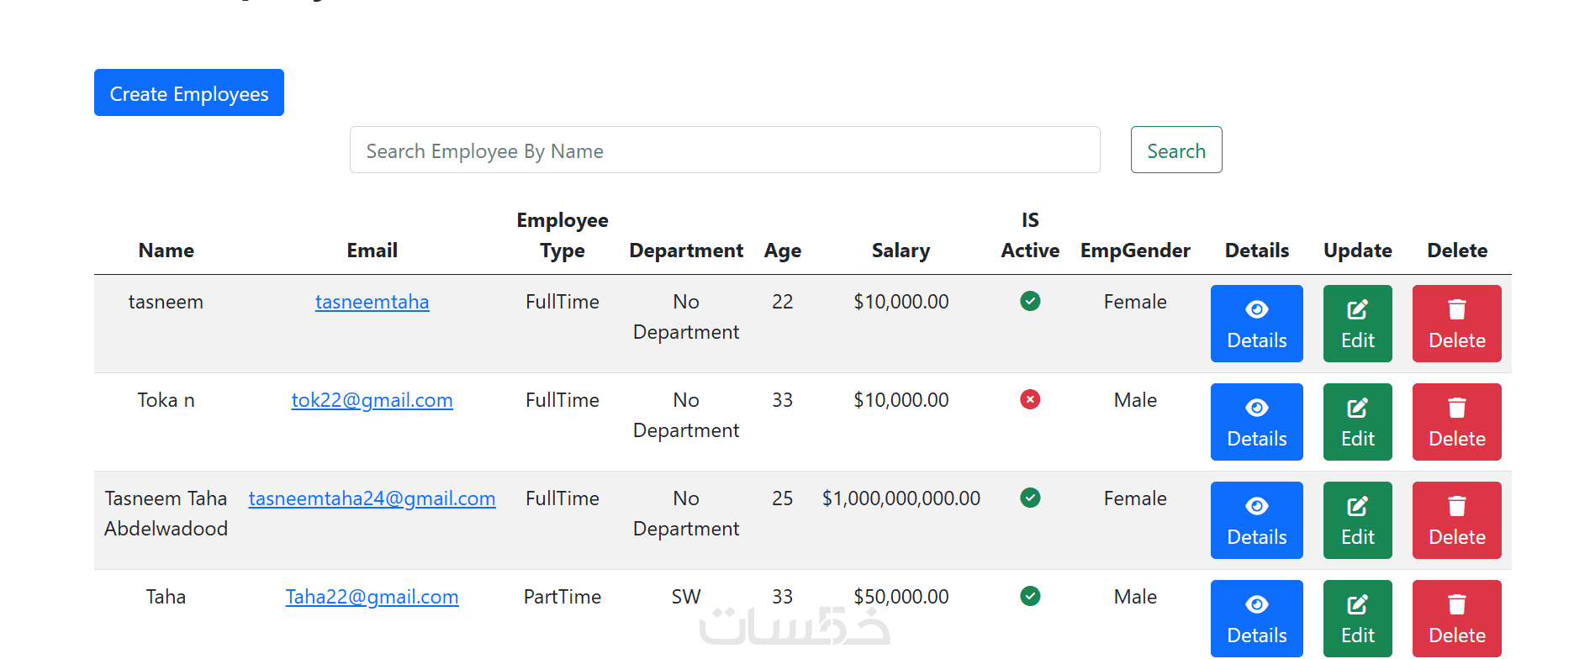Edit the Toka n employee record
This screenshot has width=1590, height=659.
click(x=1357, y=422)
